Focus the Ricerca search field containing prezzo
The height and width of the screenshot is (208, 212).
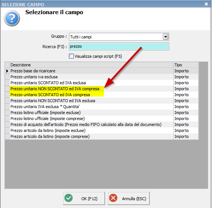tap(119, 46)
